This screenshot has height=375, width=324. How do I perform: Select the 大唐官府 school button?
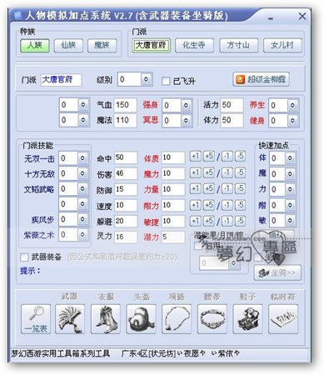tap(151, 46)
